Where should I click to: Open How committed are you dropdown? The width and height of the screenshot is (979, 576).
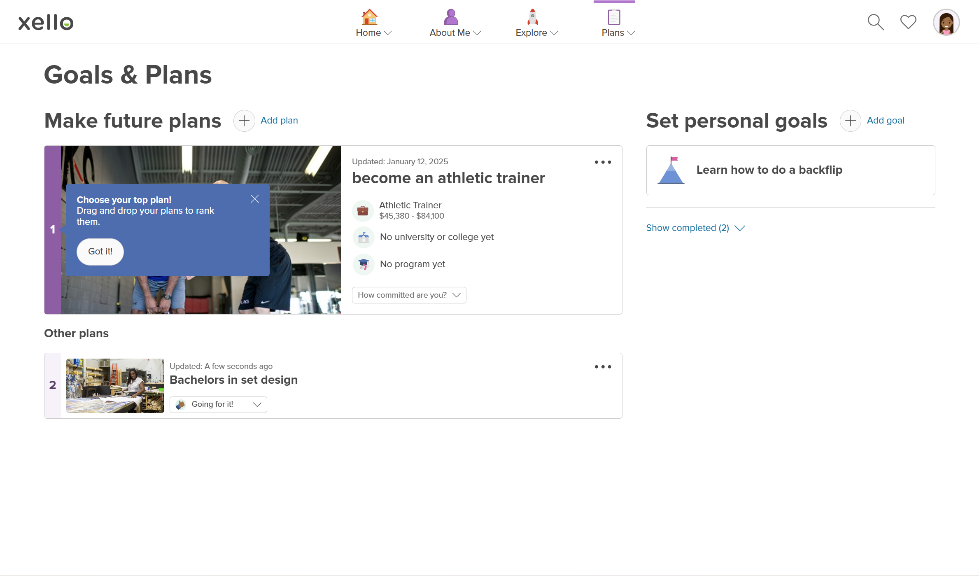(409, 295)
